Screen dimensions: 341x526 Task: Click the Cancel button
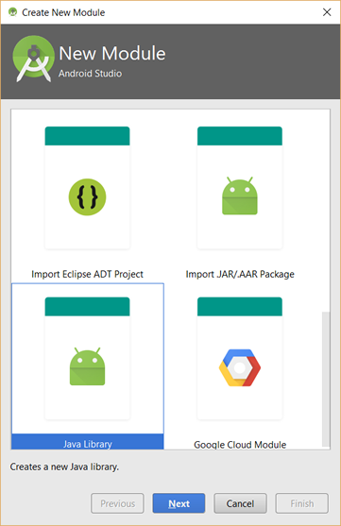tap(240, 503)
